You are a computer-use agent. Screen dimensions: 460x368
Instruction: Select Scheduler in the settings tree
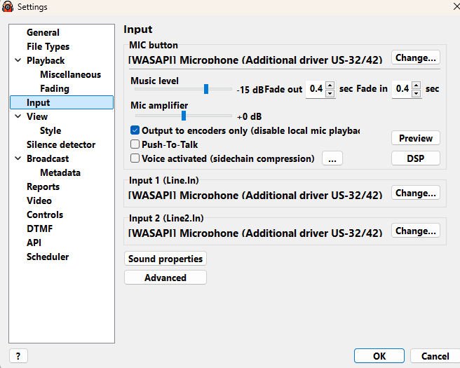(x=48, y=257)
